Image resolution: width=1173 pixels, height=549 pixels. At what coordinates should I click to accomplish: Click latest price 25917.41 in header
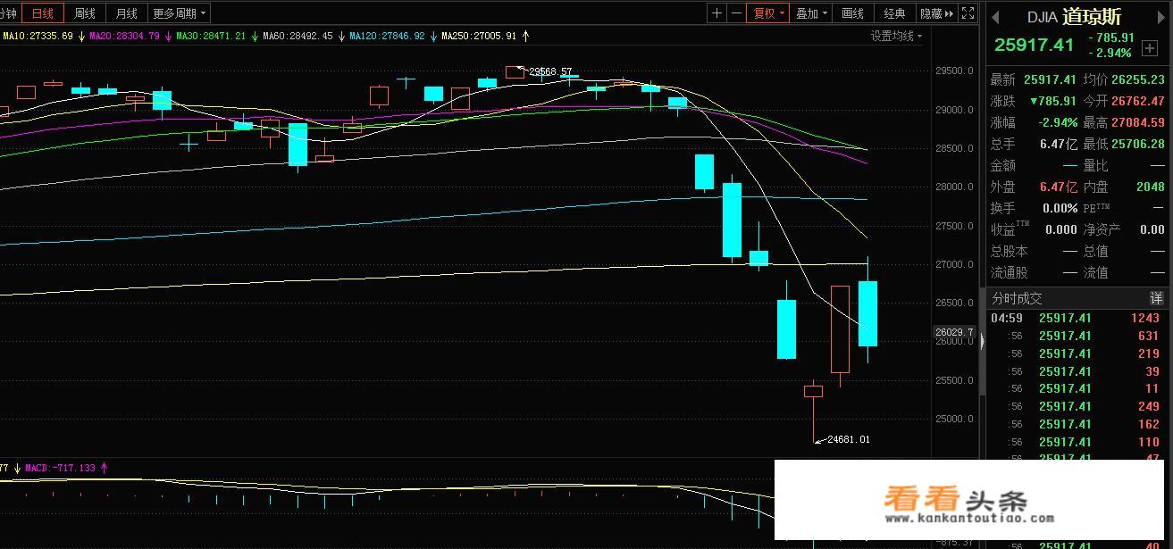1034,45
